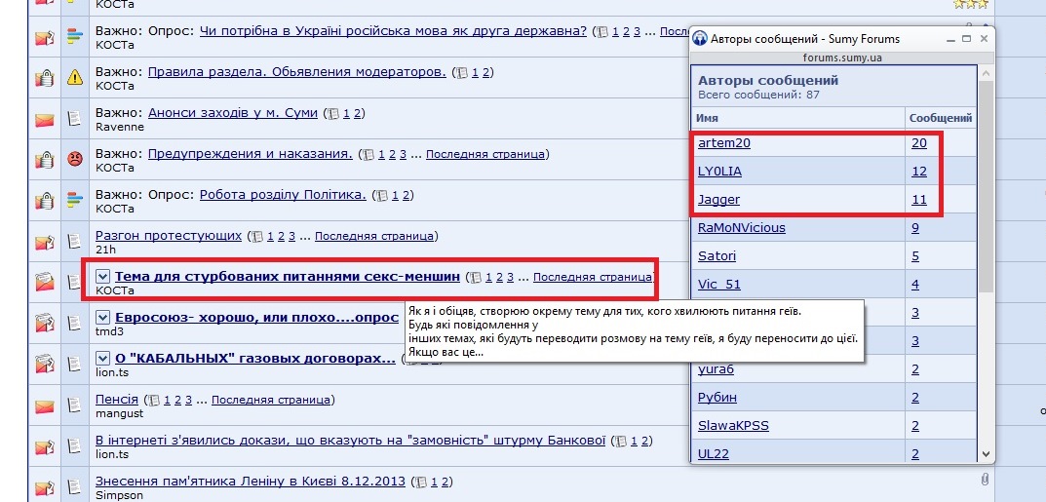Open artem20 user profile link

pos(724,143)
